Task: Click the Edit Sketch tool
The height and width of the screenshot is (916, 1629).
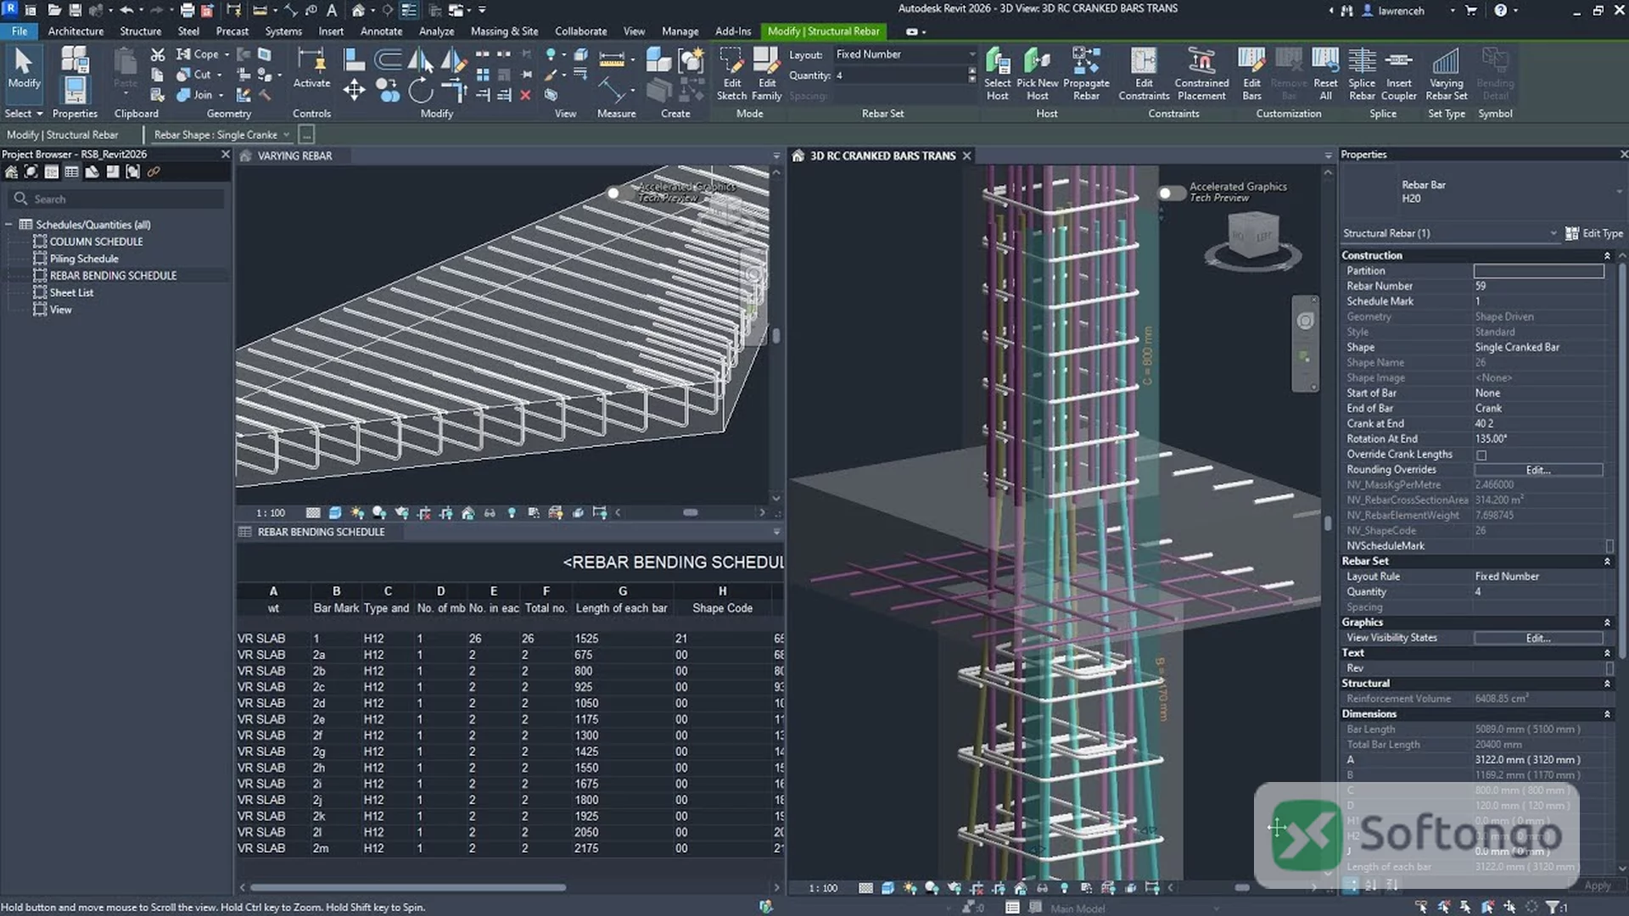Action: (x=731, y=74)
